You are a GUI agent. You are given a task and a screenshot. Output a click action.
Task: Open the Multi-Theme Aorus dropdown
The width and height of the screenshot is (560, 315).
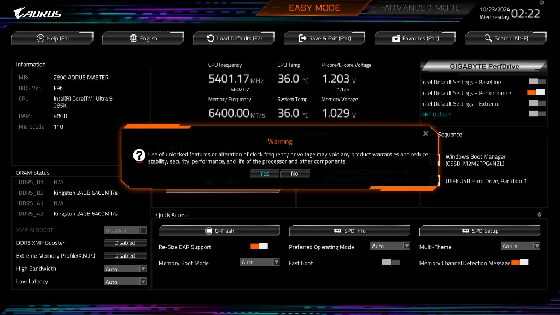pyautogui.click(x=521, y=246)
